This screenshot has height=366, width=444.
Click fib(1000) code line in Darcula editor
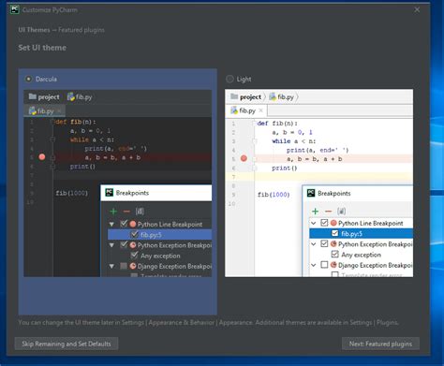[x=72, y=193]
